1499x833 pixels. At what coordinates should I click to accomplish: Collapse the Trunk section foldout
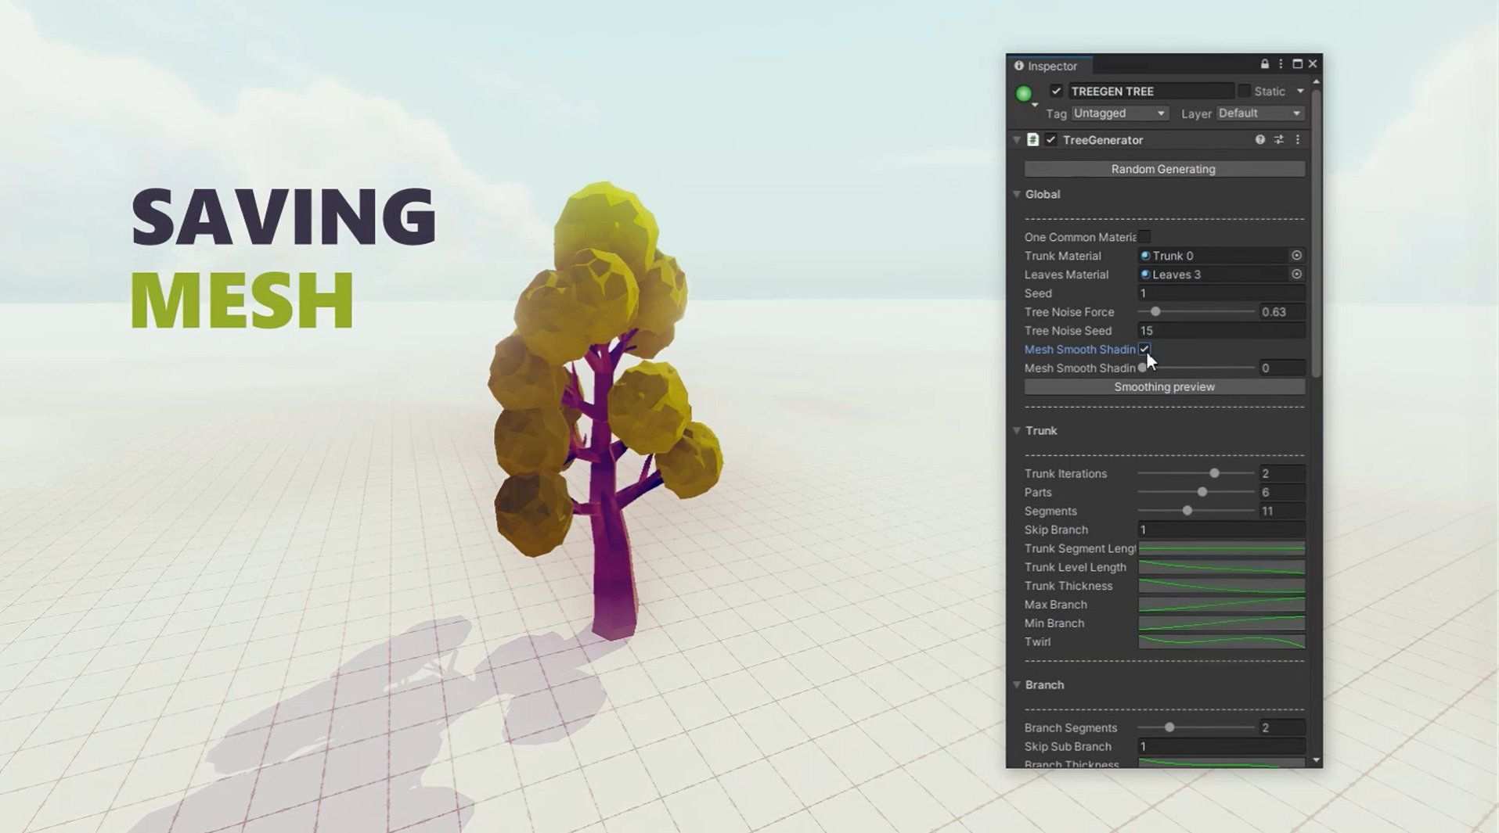[x=1017, y=431]
